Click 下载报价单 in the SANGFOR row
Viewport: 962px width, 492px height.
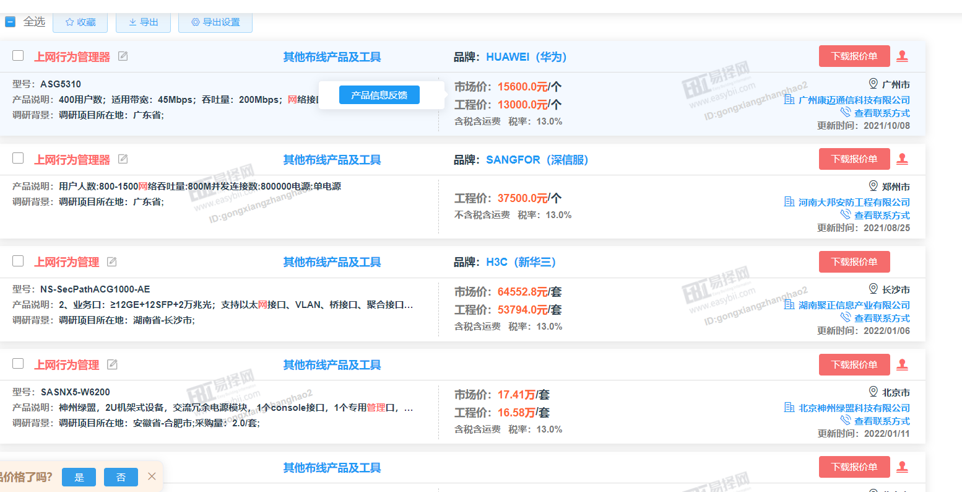pyautogui.click(x=854, y=159)
